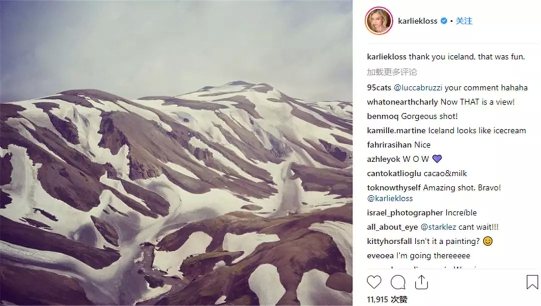Click the @karliekloss mention in toknowthyself's comment
541x306 pixels.
point(390,198)
